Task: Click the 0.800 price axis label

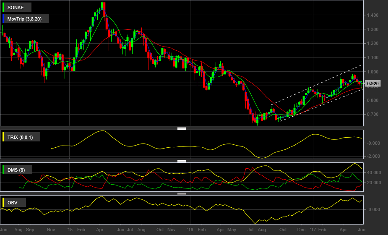Action: point(372,100)
